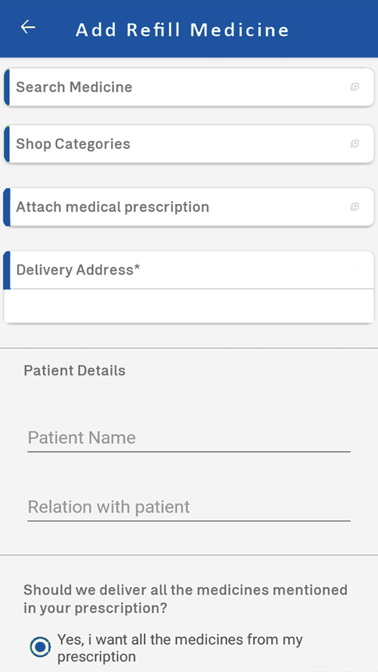Click the chevron on Delivery Address
378x672 pixels.
355,270
